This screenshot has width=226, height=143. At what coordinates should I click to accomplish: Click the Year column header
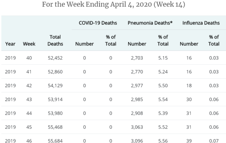(x=10, y=44)
